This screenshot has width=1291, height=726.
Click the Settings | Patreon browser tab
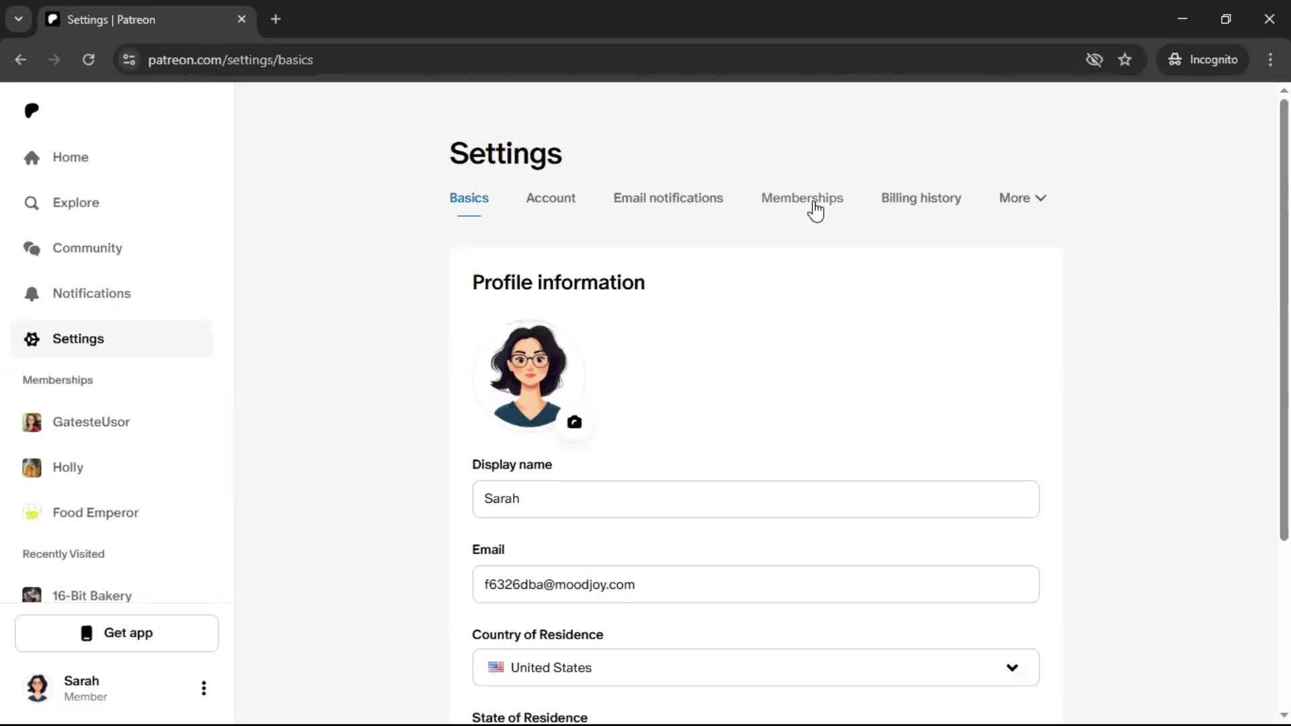click(x=147, y=19)
